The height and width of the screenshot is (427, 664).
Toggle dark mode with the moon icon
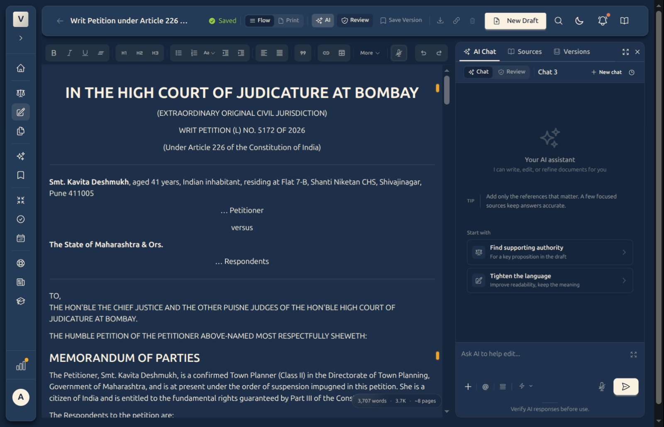click(x=579, y=21)
